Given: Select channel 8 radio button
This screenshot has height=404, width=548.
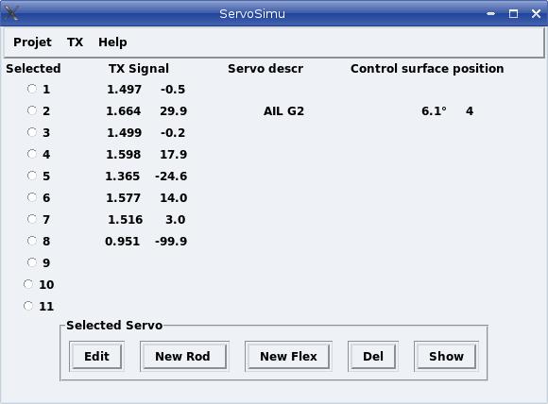Looking at the screenshot, I should click(32, 241).
